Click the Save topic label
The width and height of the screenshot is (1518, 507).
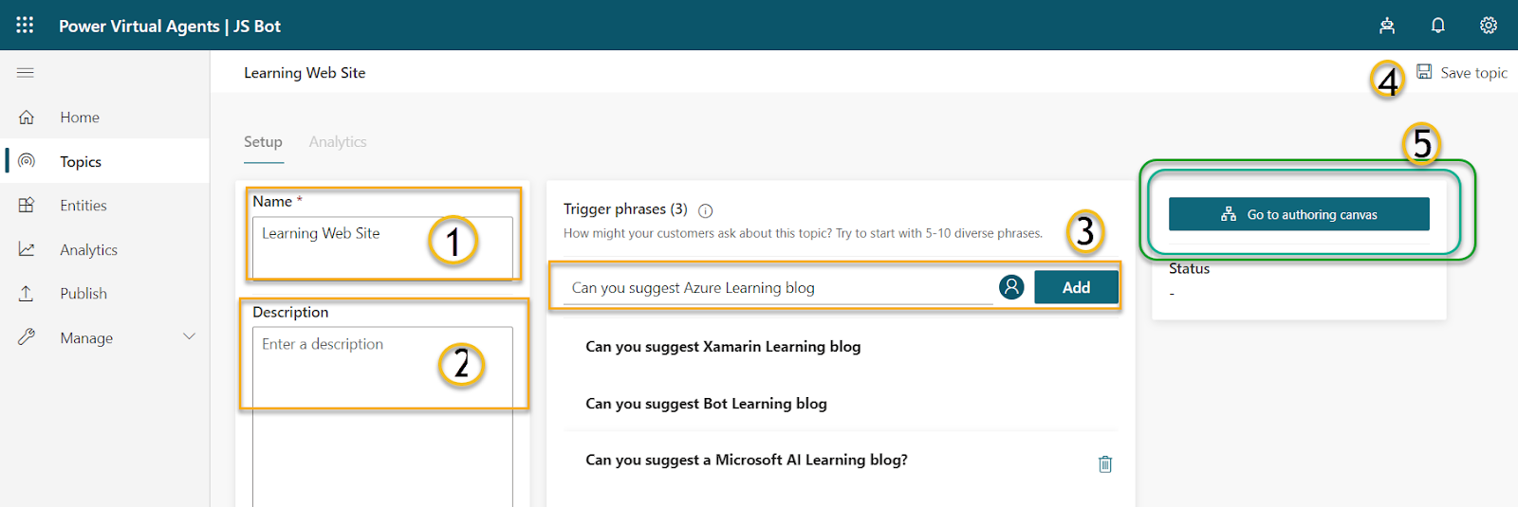point(1473,73)
